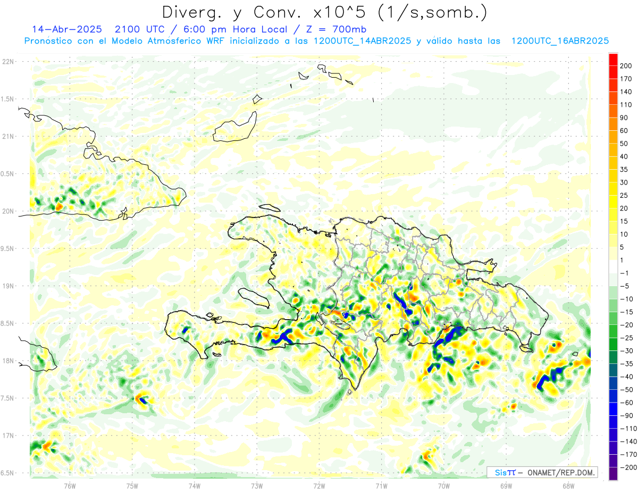Click the 68W longitude label

tap(568, 486)
